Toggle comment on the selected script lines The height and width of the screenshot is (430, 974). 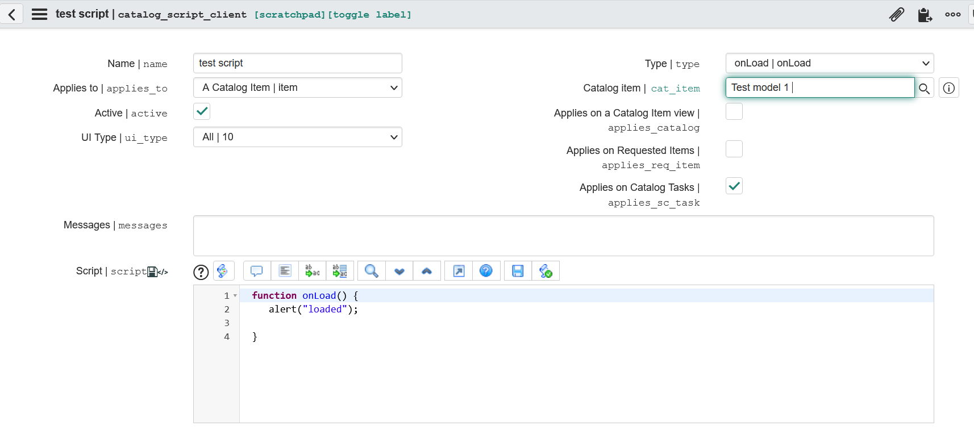pos(257,271)
